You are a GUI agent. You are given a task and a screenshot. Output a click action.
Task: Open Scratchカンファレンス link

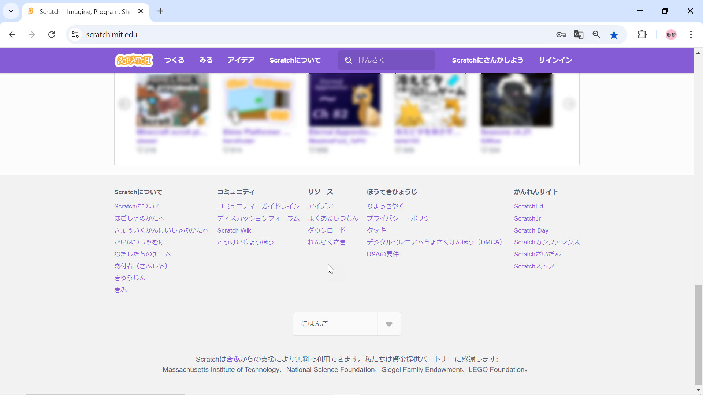(547, 242)
